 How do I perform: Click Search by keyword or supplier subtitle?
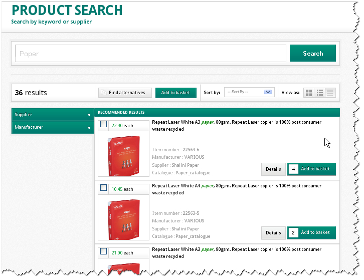[x=51, y=22]
